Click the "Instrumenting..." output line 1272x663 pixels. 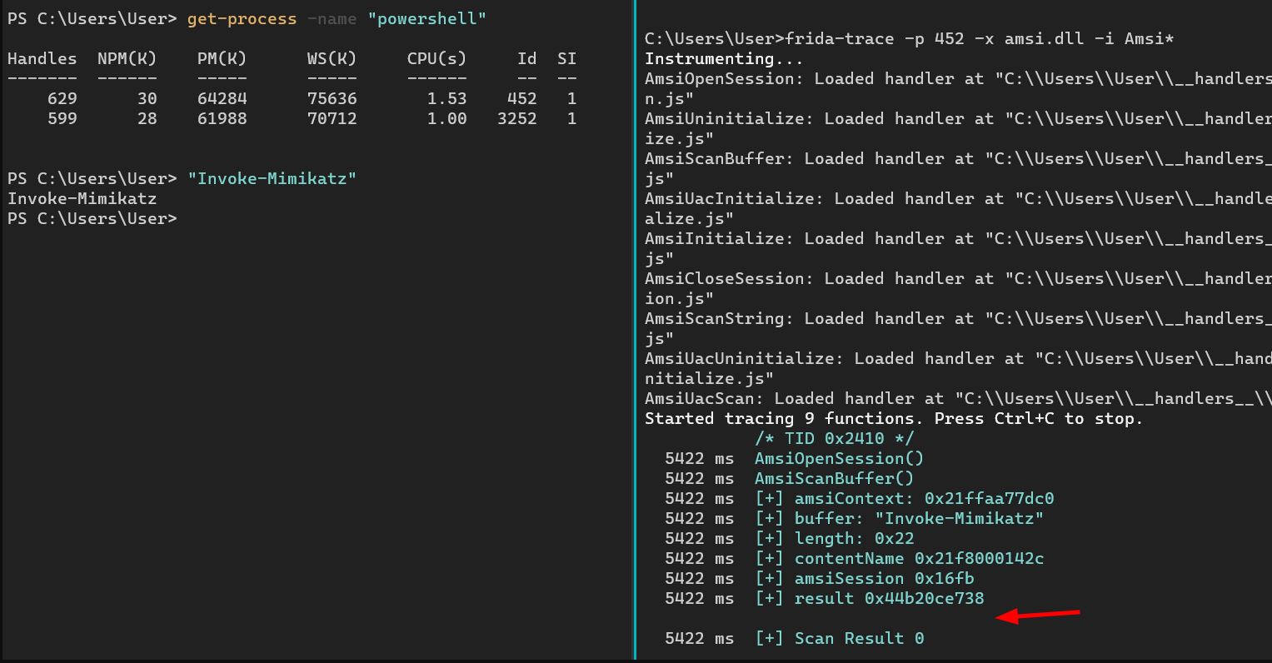724,59
